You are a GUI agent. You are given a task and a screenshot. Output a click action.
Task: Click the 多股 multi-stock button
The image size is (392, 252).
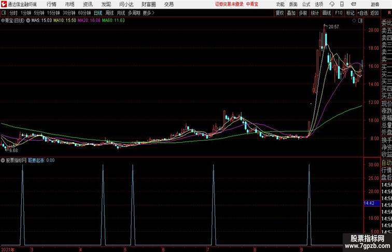[x=303, y=13]
